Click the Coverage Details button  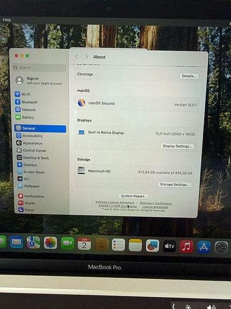pyautogui.click(x=189, y=76)
